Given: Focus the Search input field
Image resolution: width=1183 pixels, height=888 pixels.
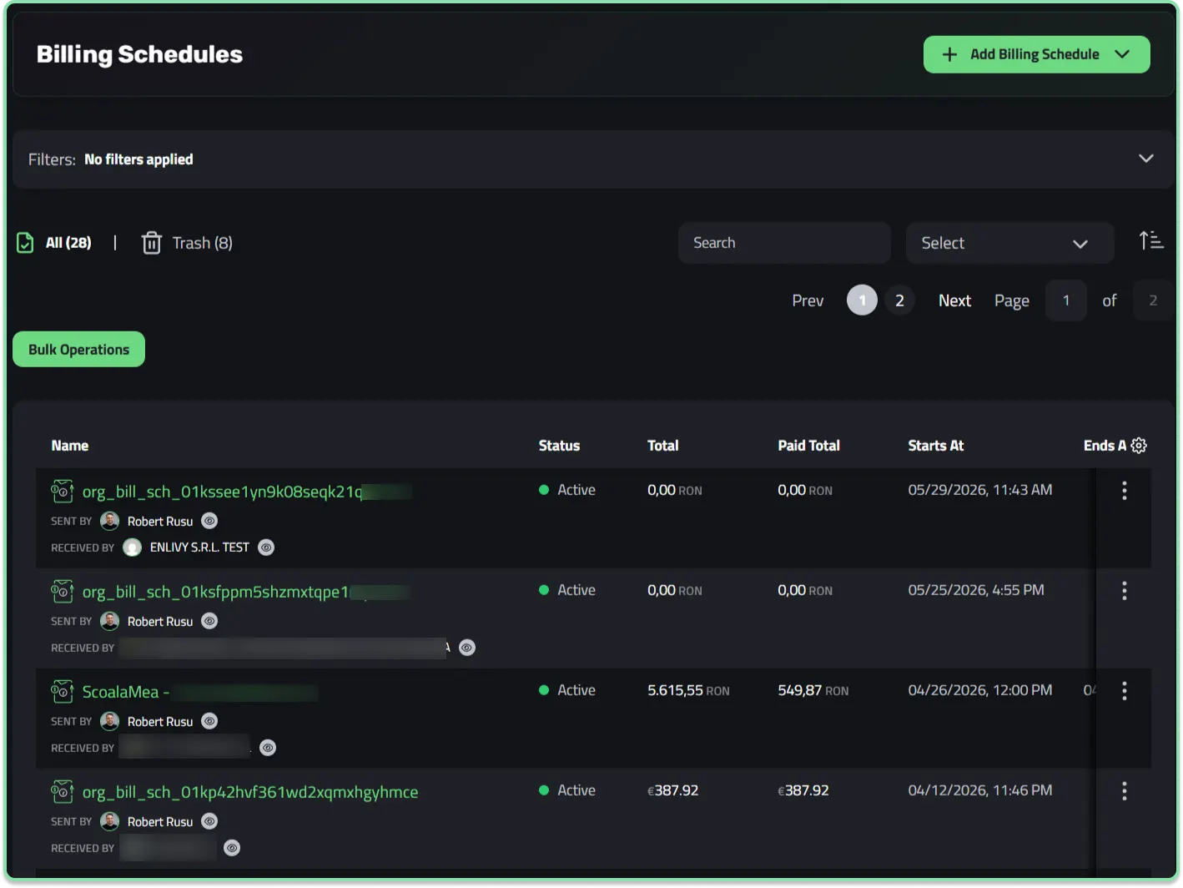Looking at the screenshot, I should (x=784, y=243).
